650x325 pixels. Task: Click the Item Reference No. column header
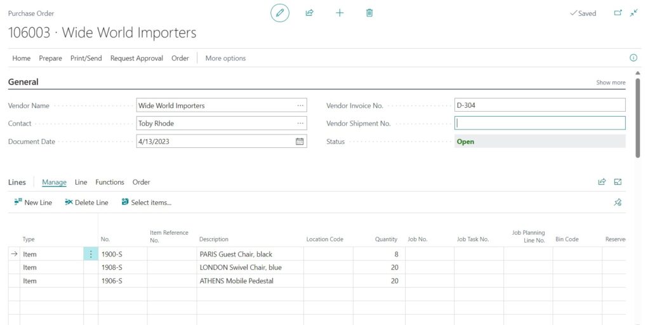(169, 236)
